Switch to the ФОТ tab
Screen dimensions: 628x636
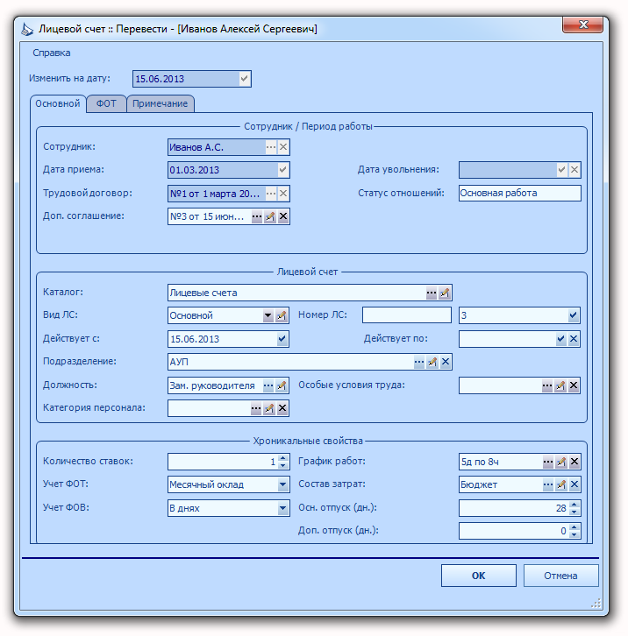[106, 104]
